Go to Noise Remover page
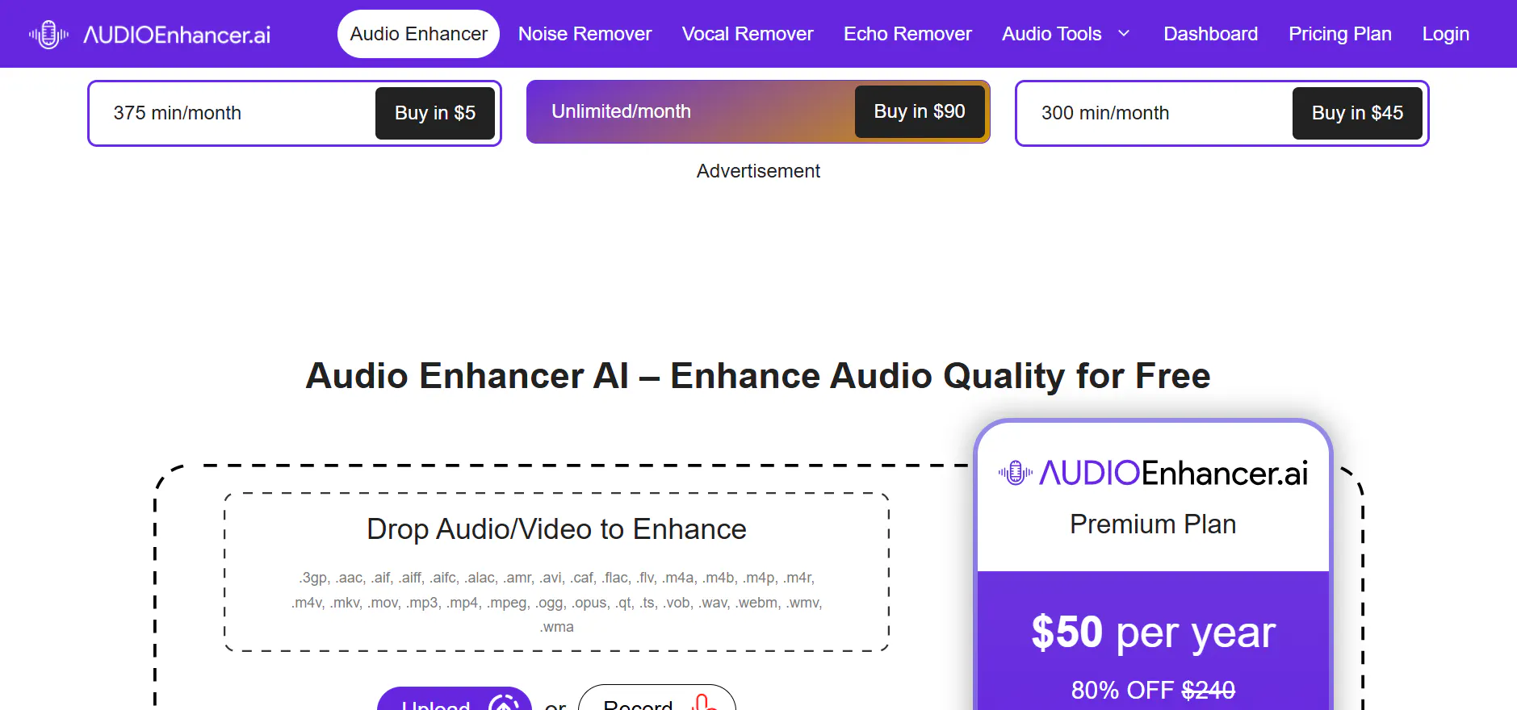Image resolution: width=1517 pixels, height=710 pixels. pos(585,34)
